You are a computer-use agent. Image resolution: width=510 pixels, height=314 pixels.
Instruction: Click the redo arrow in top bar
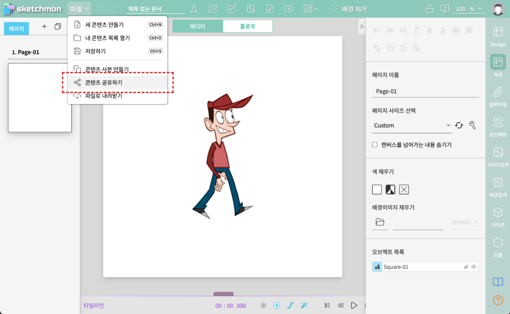[x=114, y=9]
